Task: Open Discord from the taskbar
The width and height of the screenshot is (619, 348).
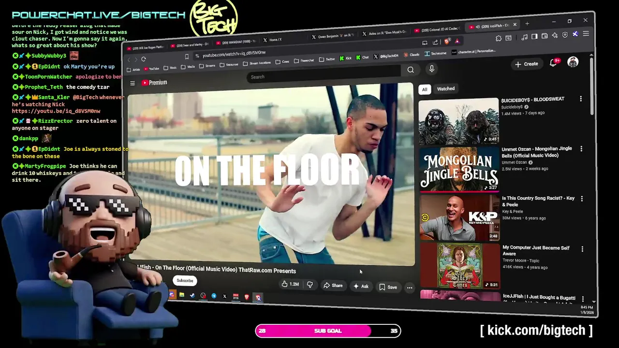Action: 172,295
